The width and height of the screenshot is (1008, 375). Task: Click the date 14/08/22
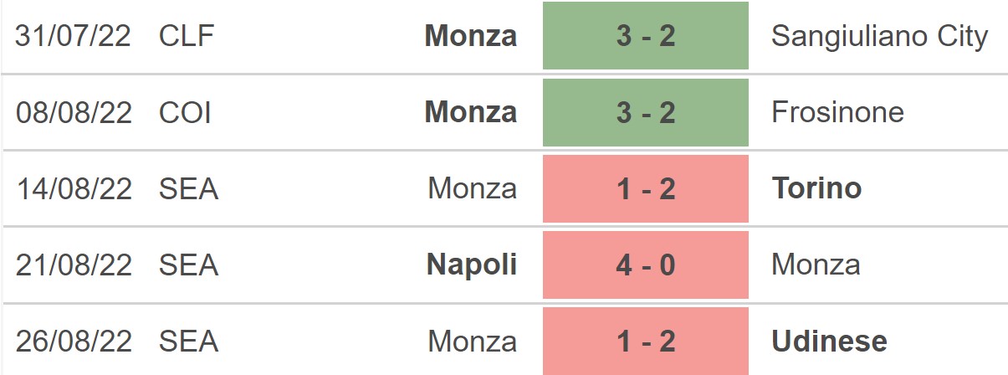pos(74,188)
